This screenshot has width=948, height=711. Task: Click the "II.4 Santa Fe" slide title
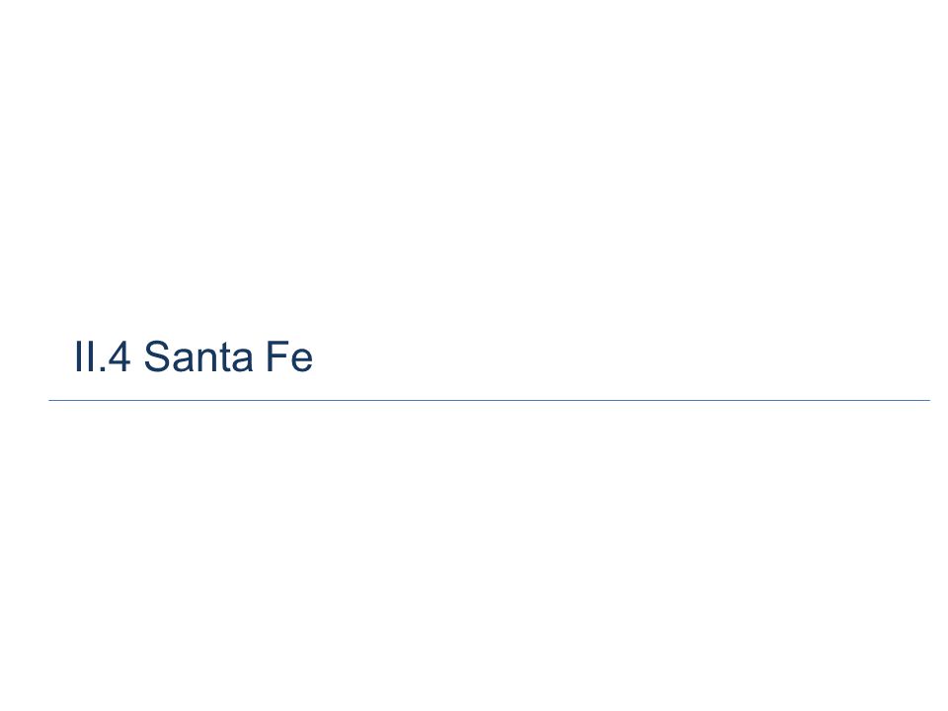pyautogui.click(x=194, y=356)
